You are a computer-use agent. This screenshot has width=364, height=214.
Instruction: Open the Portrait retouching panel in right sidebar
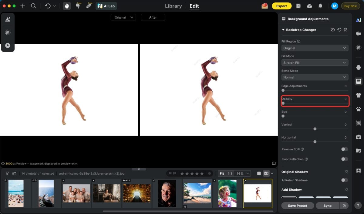pos(358,67)
